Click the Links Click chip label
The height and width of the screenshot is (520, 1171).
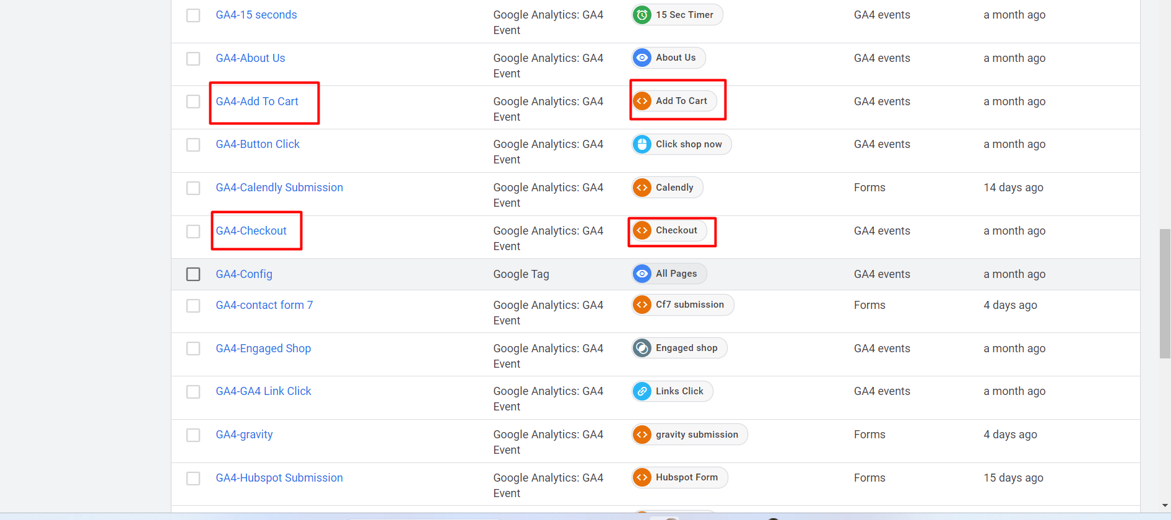pyautogui.click(x=679, y=391)
